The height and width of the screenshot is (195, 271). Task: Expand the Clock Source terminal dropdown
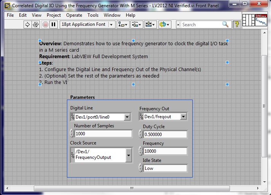click(128, 155)
